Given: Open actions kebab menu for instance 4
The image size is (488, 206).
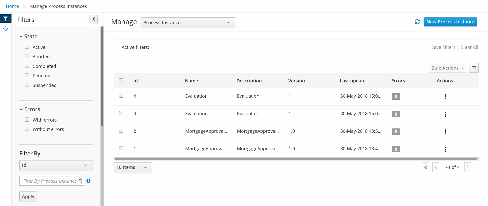Looking at the screenshot, I should coord(445,97).
